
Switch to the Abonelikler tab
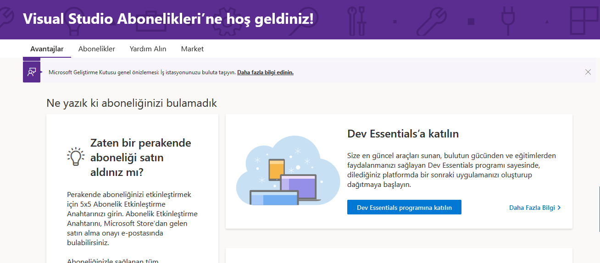tap(97, 49)
